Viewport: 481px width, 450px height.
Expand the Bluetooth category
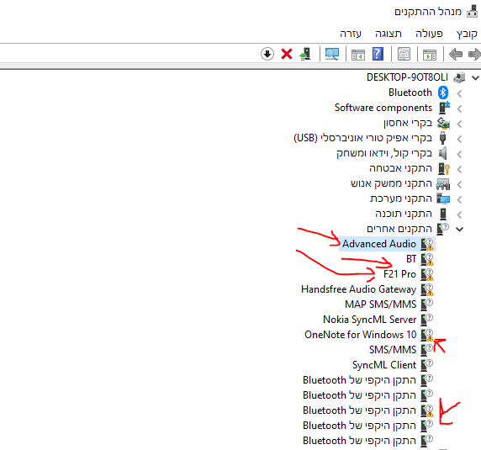tap(459, 93)
